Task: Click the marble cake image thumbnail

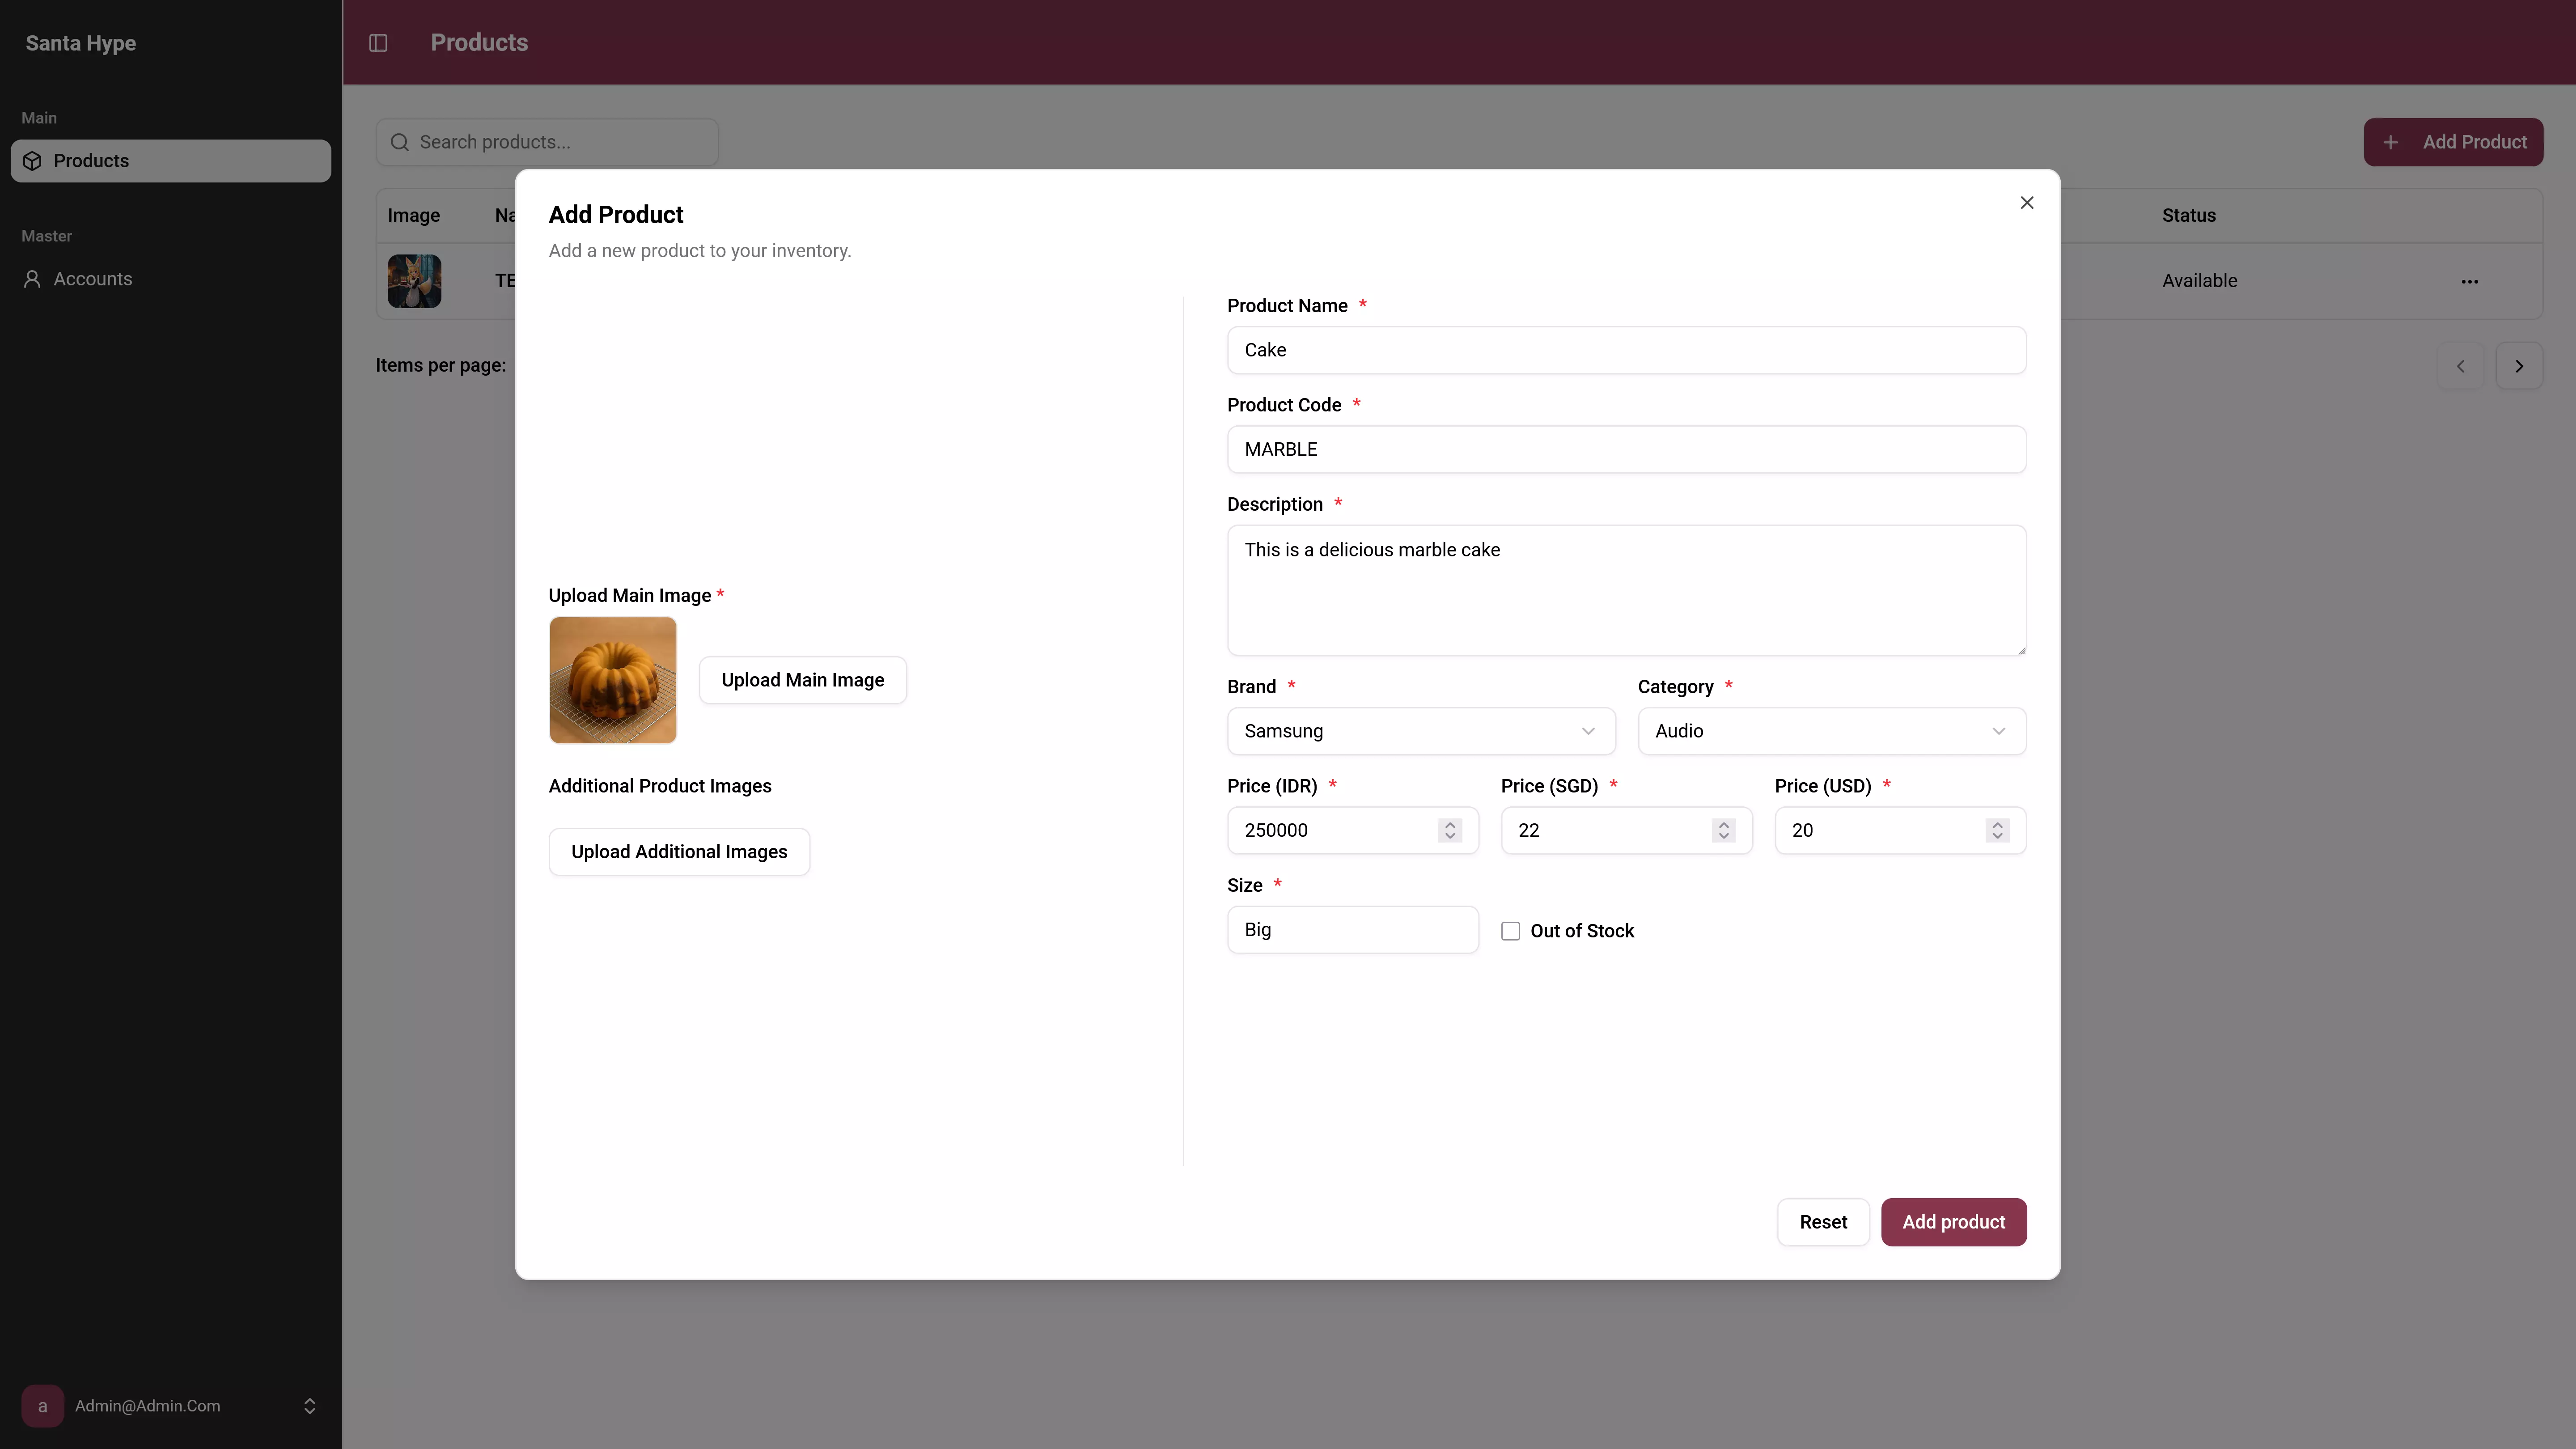Action: click(x=613, y=680)
